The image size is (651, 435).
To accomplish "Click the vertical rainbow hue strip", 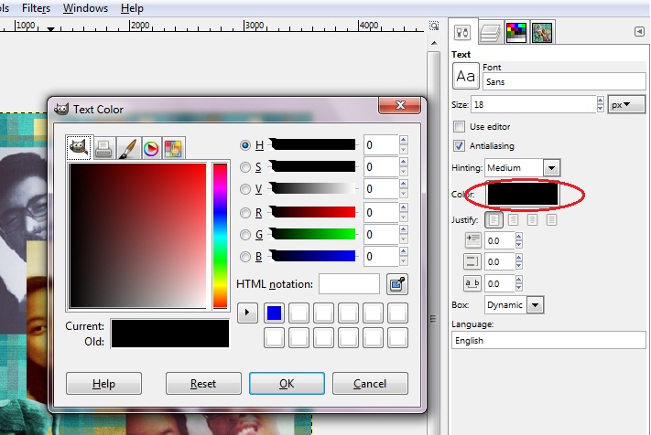I will pos(220,236).
